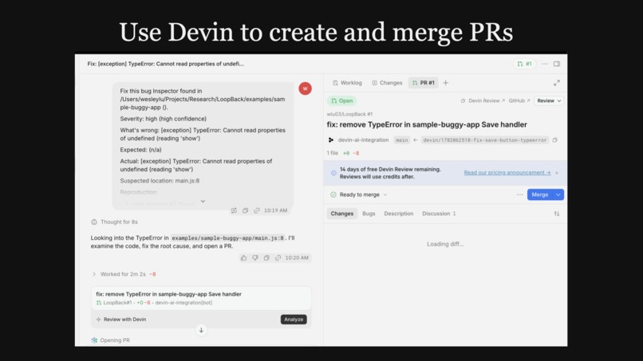Click Read our pricing announcement link

tap(507, 172)
